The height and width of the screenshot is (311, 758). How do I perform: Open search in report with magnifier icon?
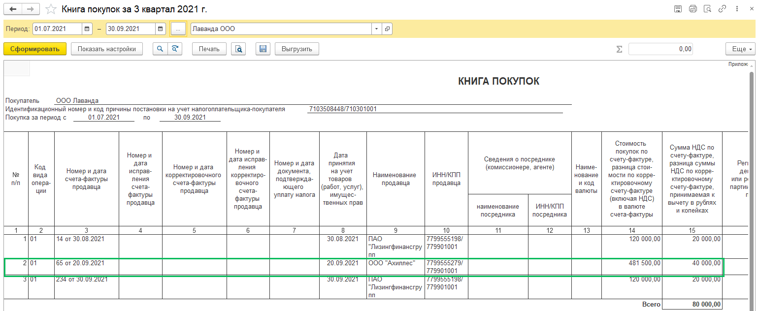160,49
